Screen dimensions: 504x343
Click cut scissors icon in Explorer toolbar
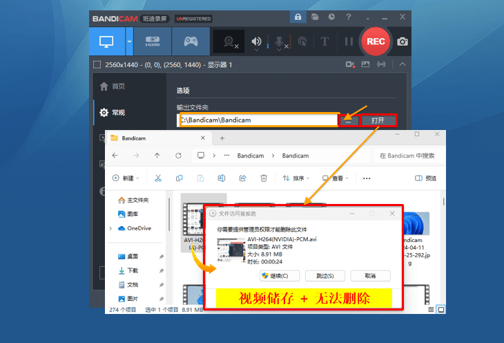pos(158,178)
